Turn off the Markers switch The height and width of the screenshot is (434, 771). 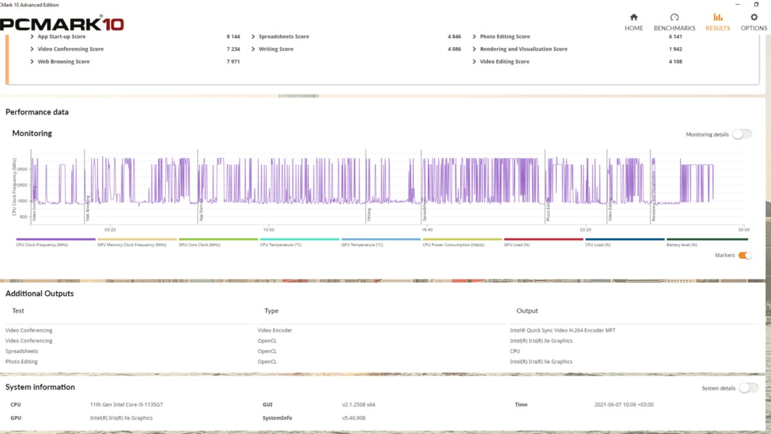click(x=745, y=255)
